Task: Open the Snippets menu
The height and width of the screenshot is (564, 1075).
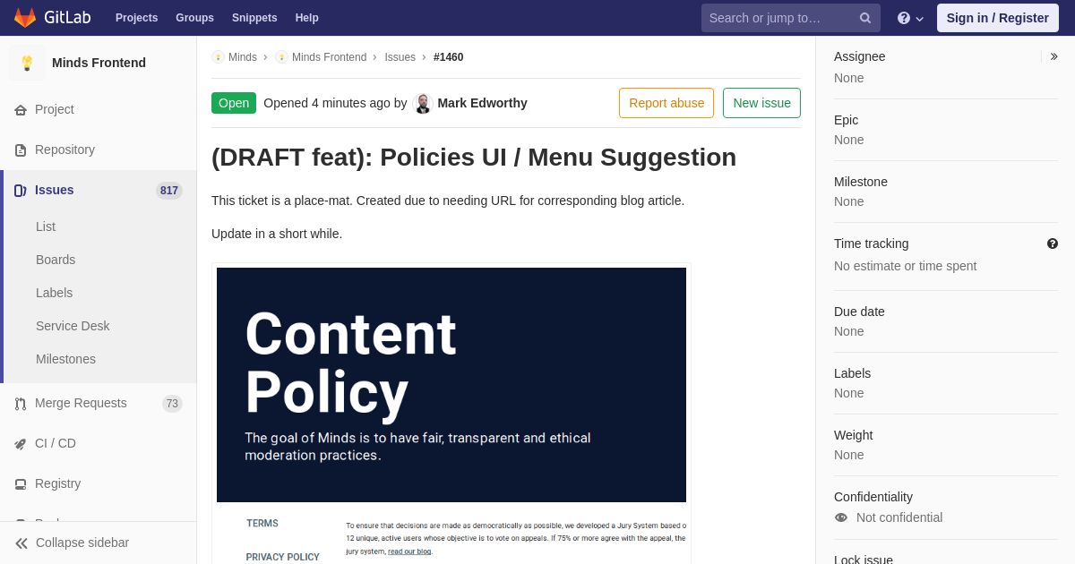Action: tap(254, 18)
